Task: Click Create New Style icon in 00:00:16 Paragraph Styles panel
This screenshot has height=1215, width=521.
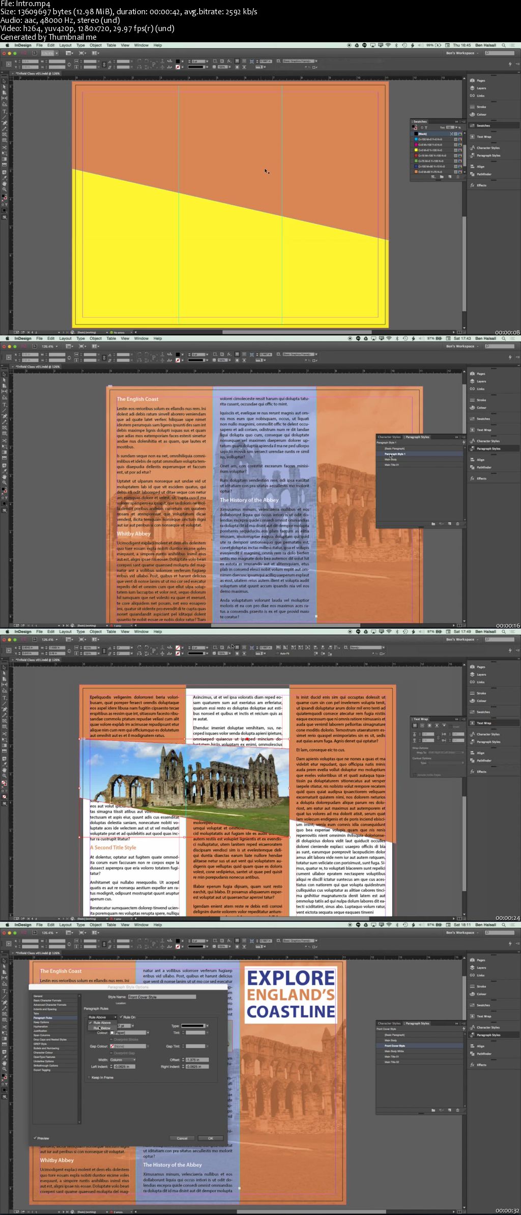Action: (x=450, y=523)
